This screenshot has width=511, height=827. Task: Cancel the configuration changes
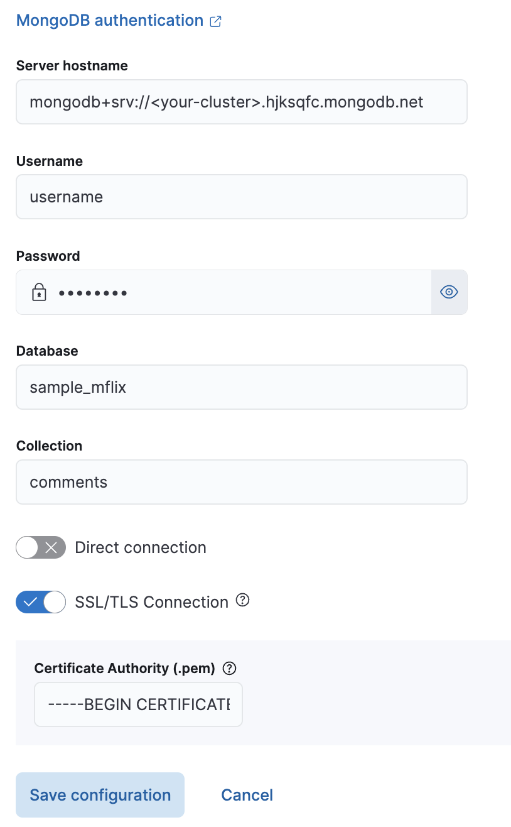tap(247, 794)
